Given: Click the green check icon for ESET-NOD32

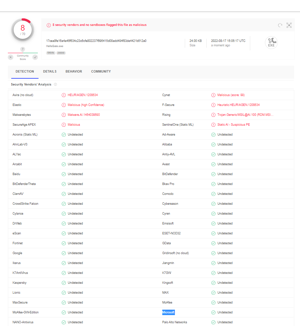Looking at the screenshot, I should click(x=213, y=233).
